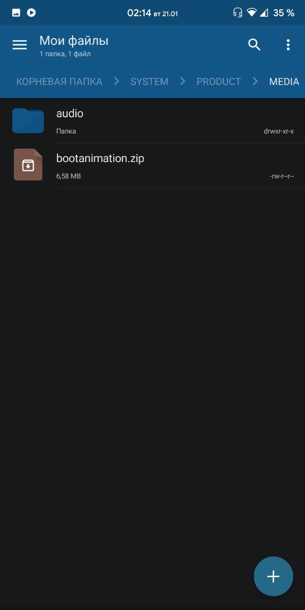Navigate to PRODUCT breadcrumb

(x=219, y=81)
